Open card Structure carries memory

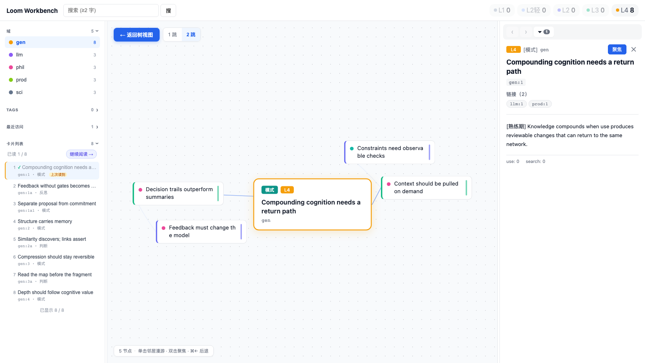click(x=52, y=224)
